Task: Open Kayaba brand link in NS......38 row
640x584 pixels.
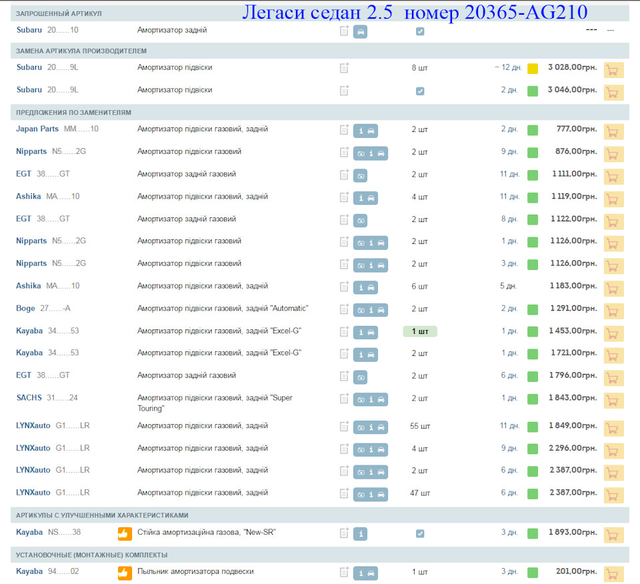Action: pyautogui.click(x=29, y=532)
